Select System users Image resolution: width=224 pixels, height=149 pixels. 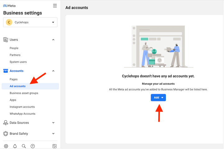(18, 62)
